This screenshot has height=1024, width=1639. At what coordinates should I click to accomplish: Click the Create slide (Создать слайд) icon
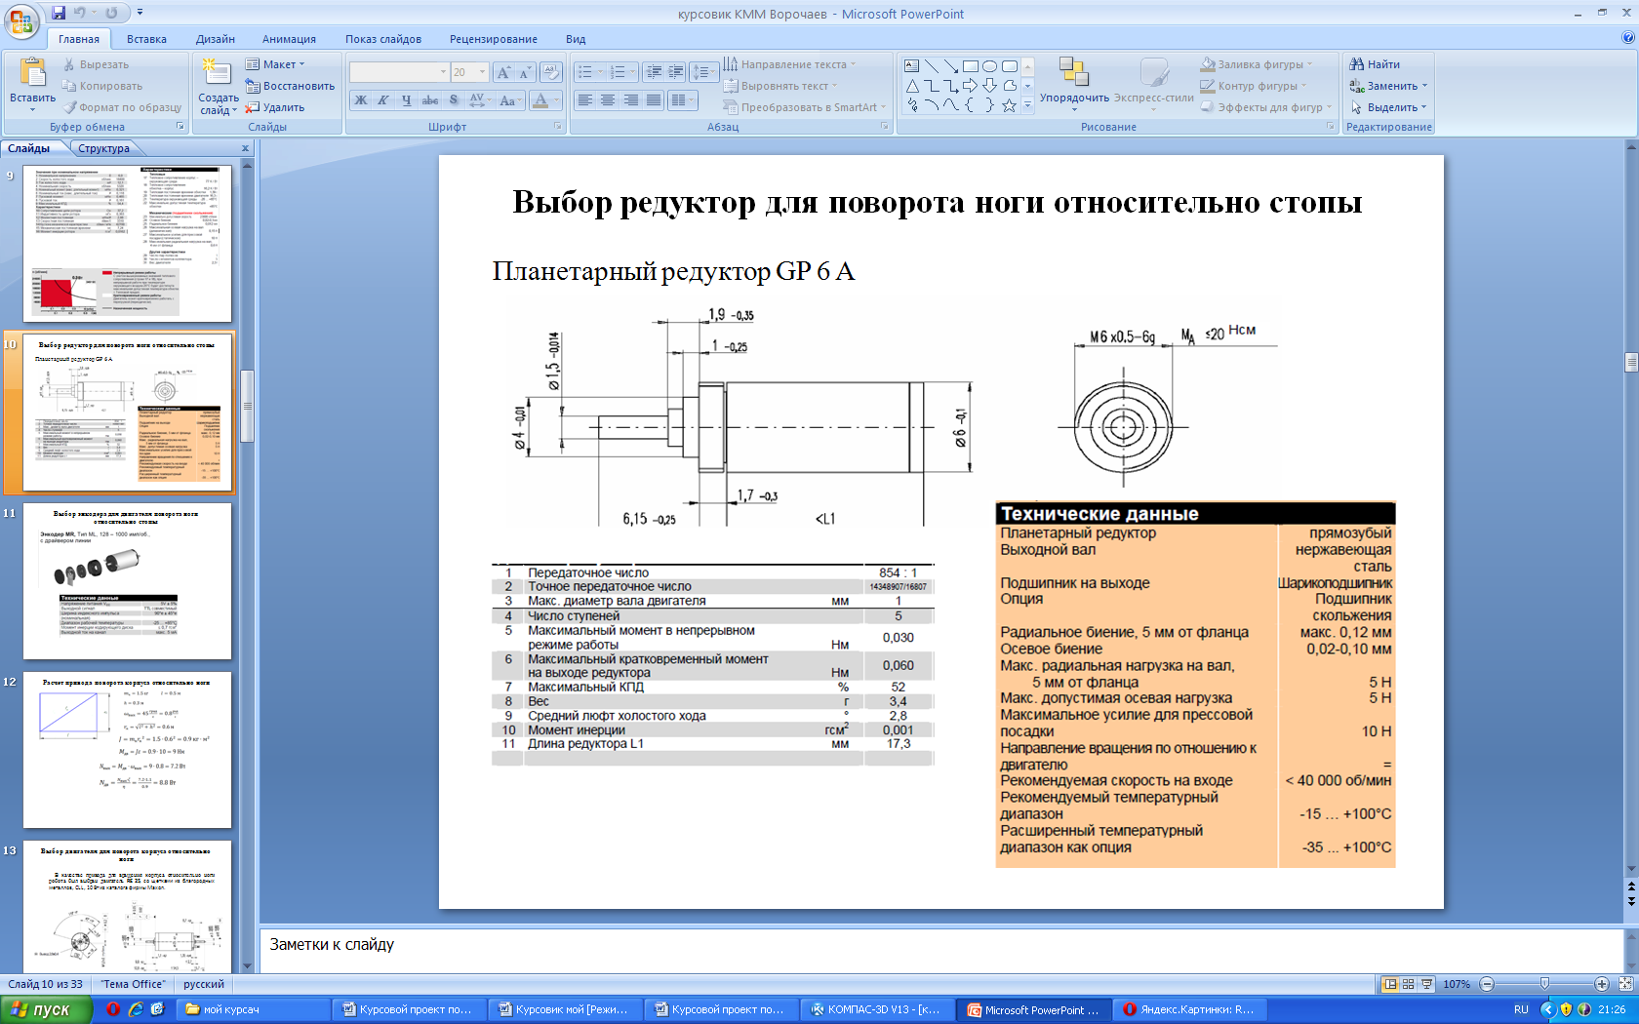click(x=217, y=73)
